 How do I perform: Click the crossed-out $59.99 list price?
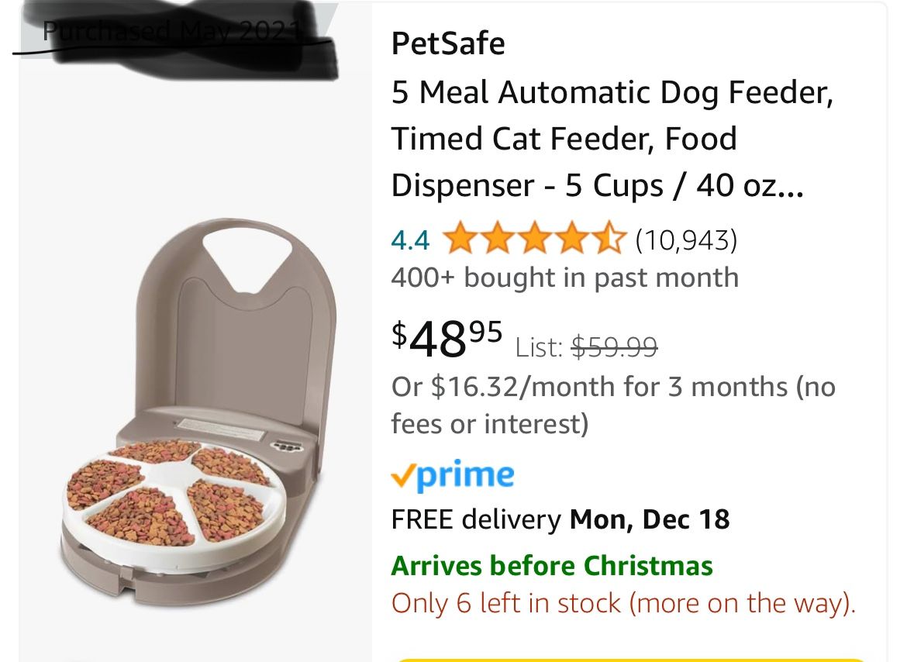[614, 347]
